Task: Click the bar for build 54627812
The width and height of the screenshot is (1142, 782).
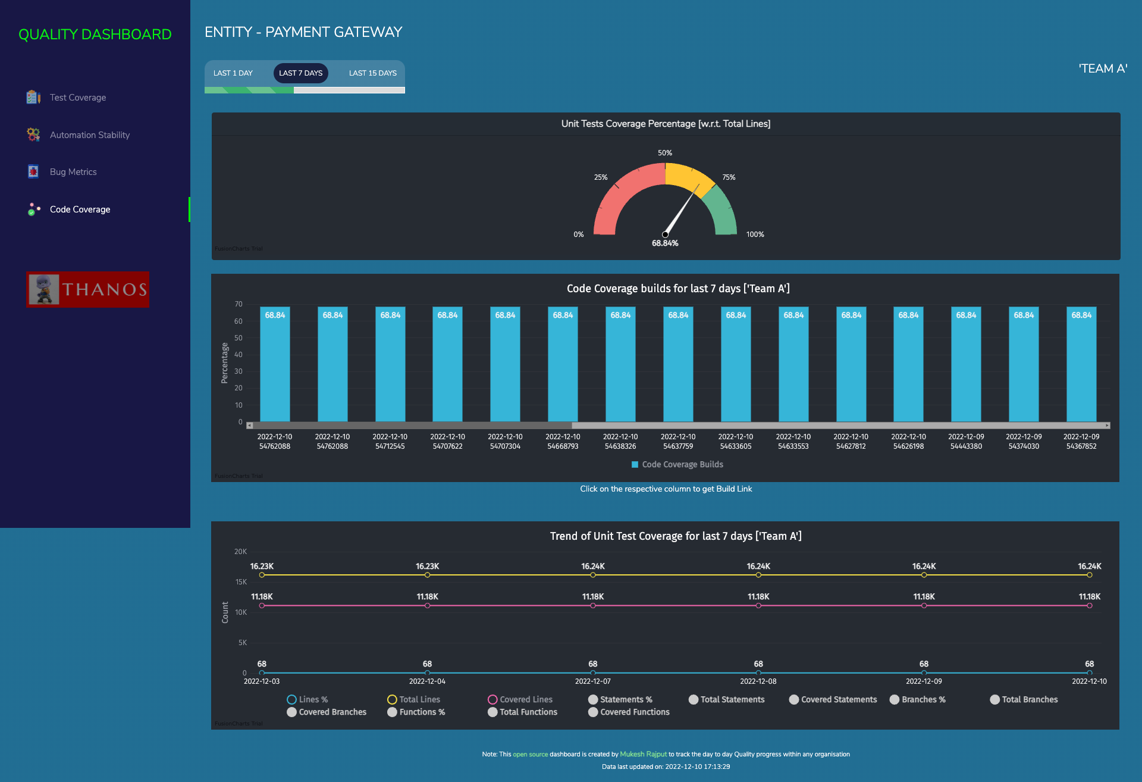Action: pos(851,364)
